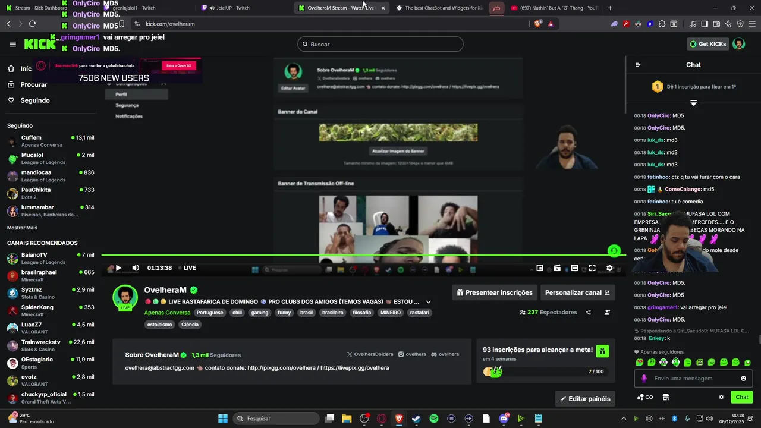Viewport: 761px width, 428px height.
Task: Open Brave Rewards triangle icon
Action: point(551,24)
